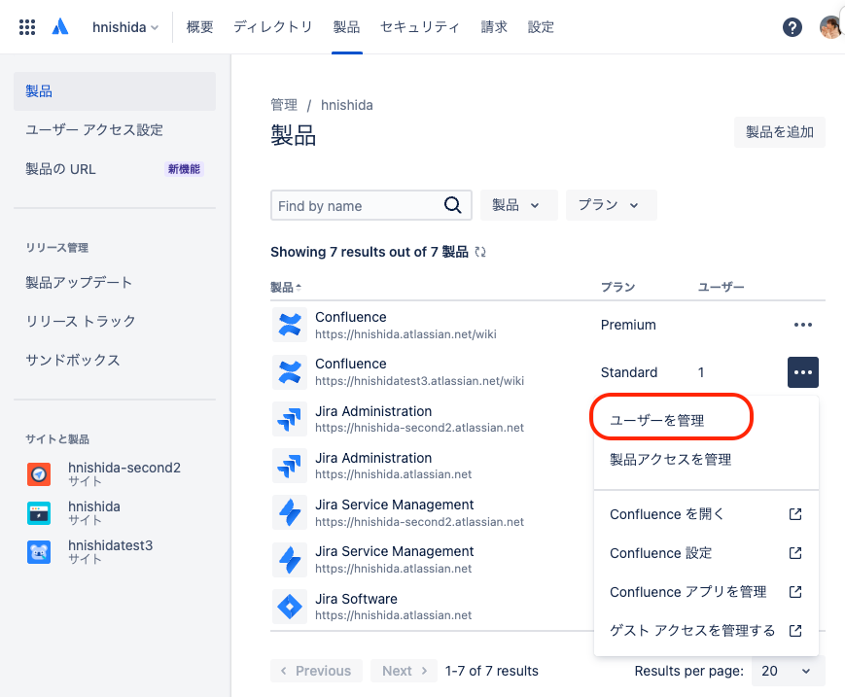This screenshot has width=845, height=697.
Task: Click external link icon for ゲスト アクセスを管理する
Action: (795, 630)
